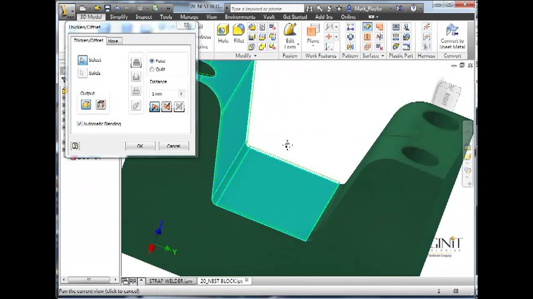This screenshot has width=533, height=299.
Task: Expand the Surface panel dropdown
Action: click(382, 56)
